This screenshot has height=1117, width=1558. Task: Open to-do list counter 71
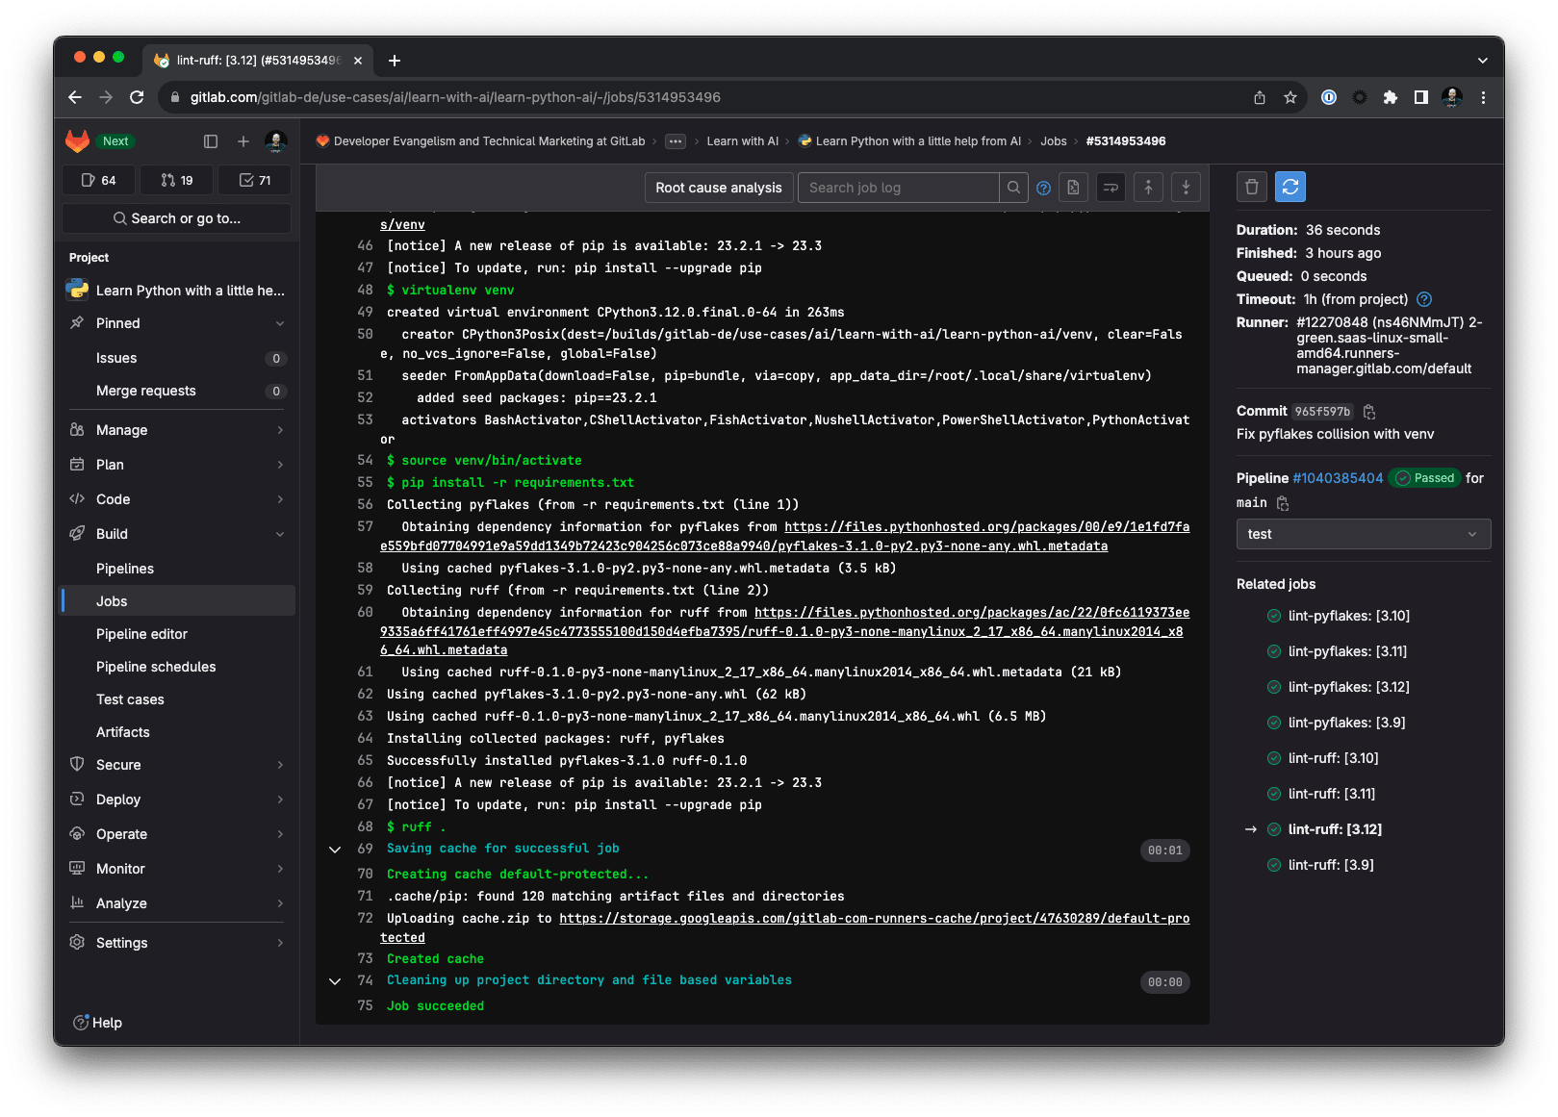coord(255,180)
